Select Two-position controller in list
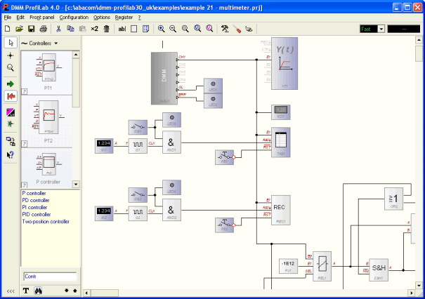Image resolution: width=425 pixels, height=299 pixels. pyautogui.click(x=46, y=222)
